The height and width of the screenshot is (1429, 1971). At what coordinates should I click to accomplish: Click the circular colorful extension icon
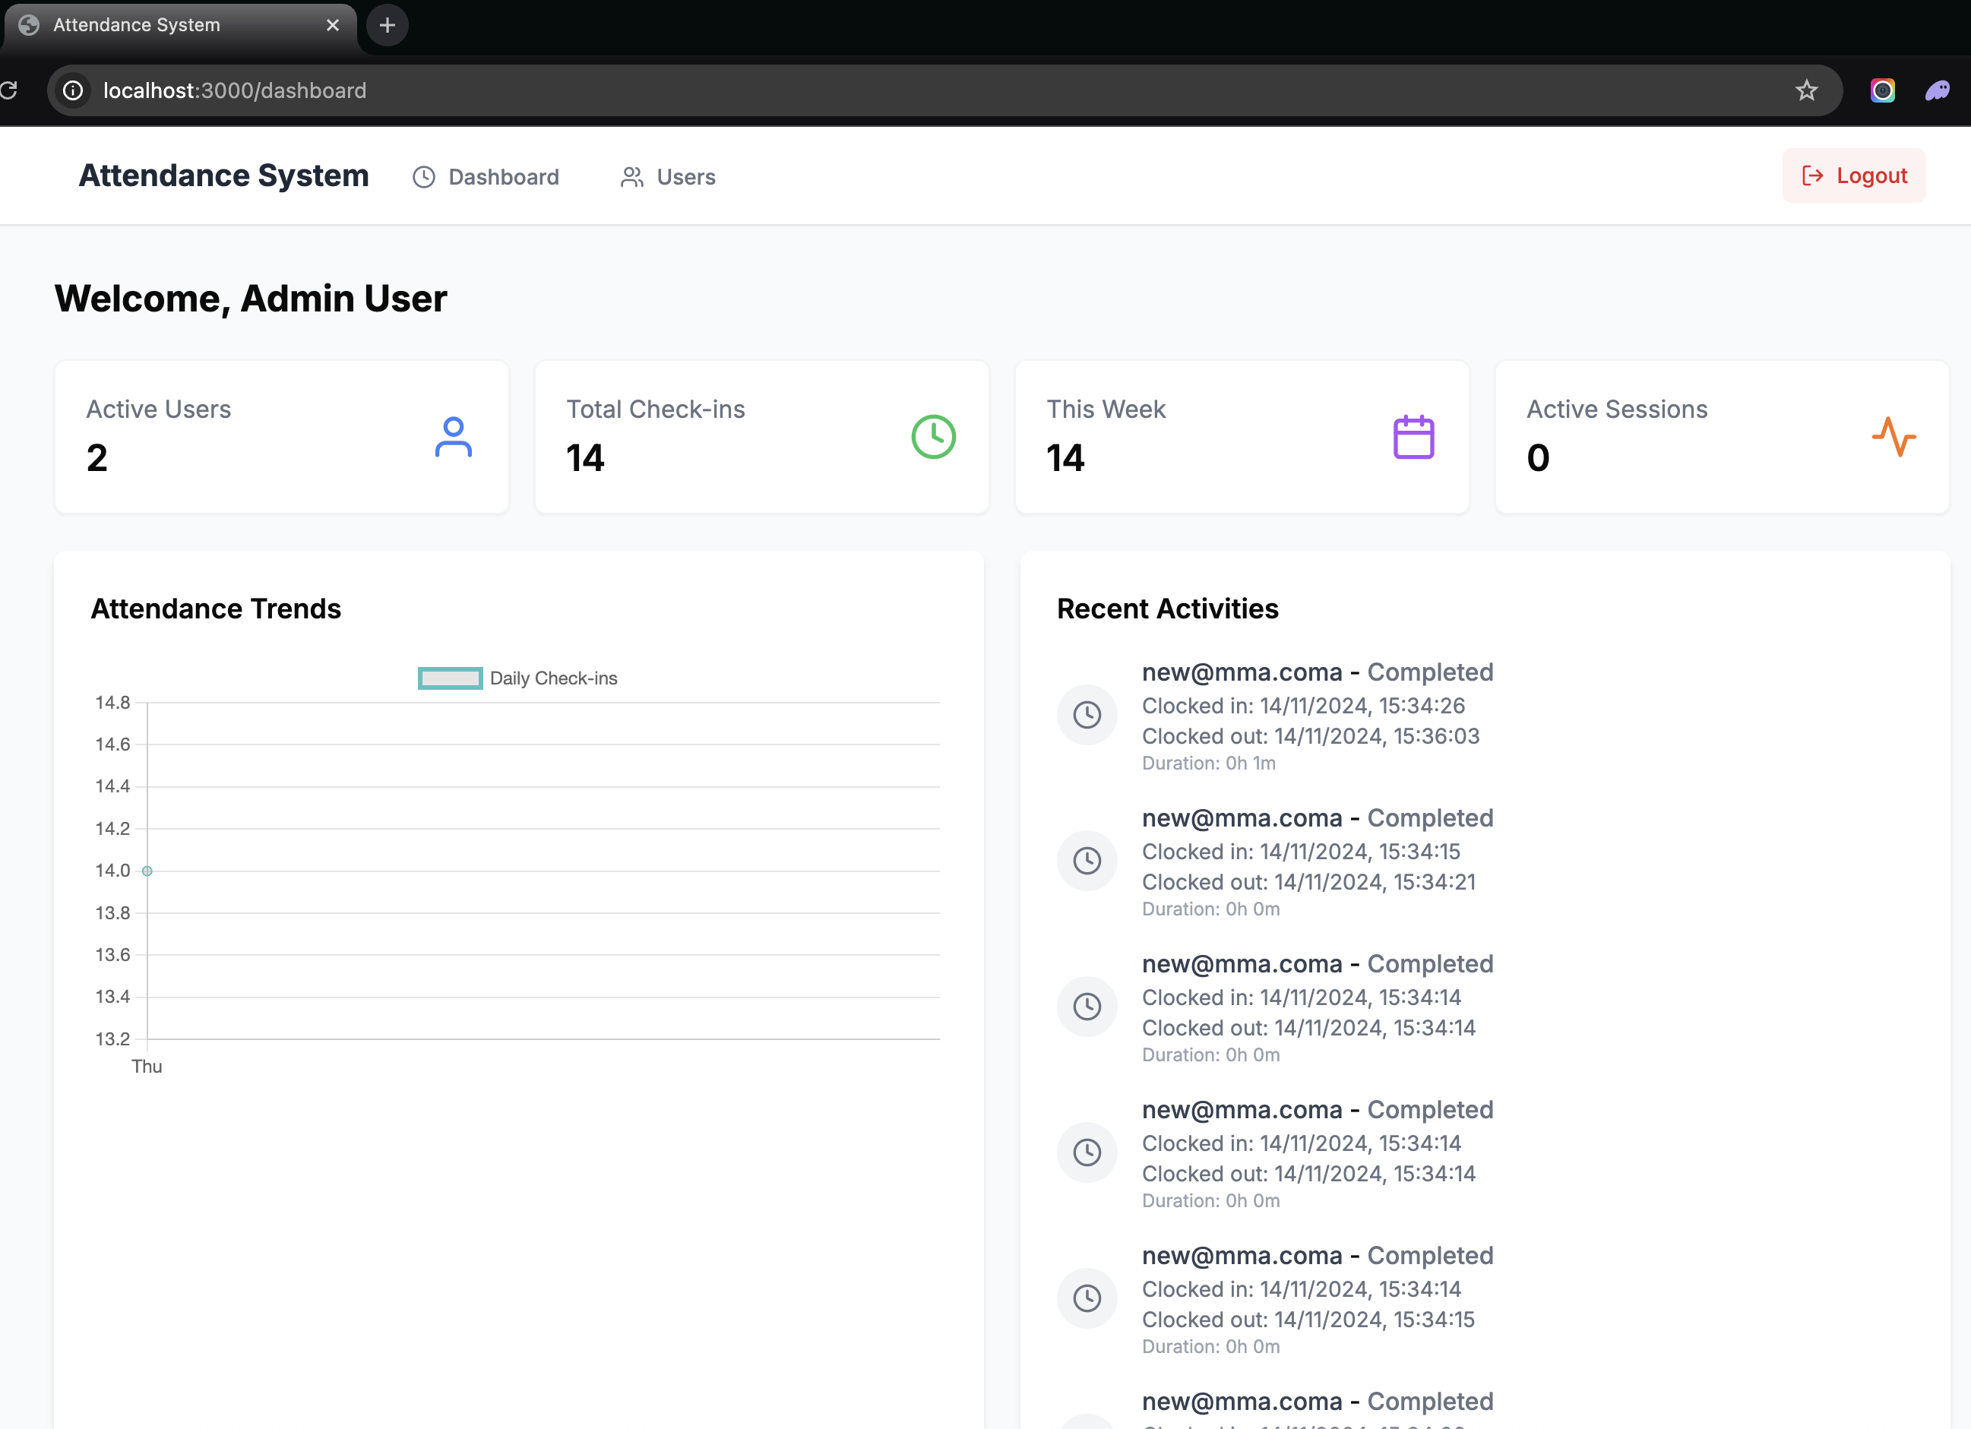pyautogui.click(x=1882, y=90)
